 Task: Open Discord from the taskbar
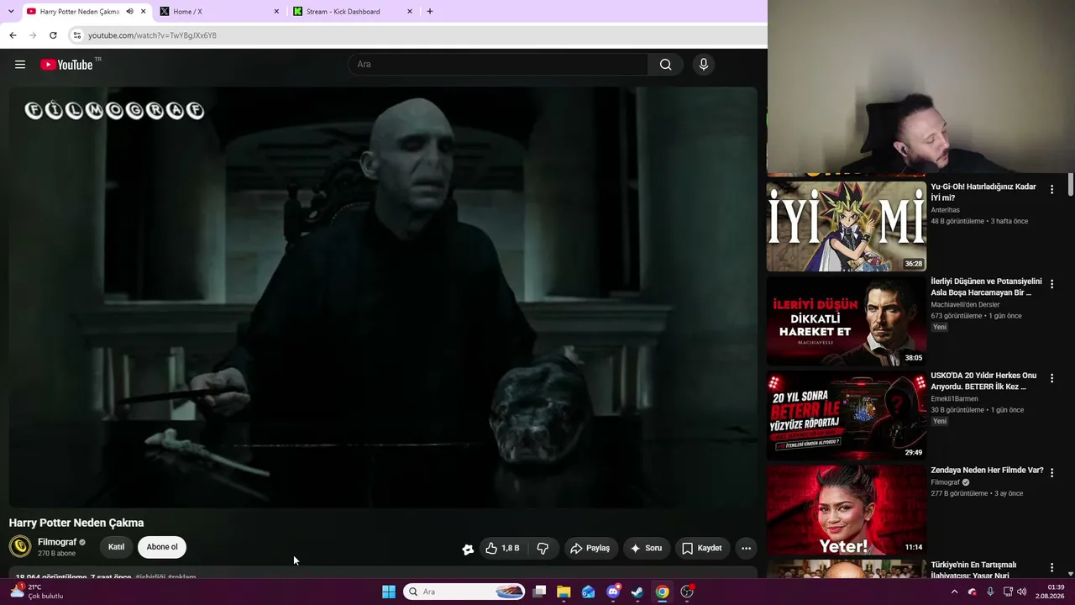613,592
